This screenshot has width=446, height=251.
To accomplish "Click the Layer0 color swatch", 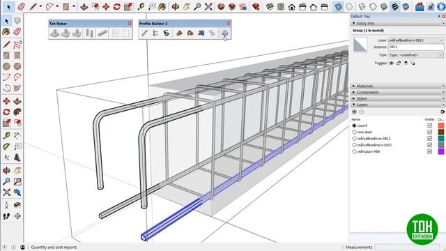I will (x=441, y=125).
